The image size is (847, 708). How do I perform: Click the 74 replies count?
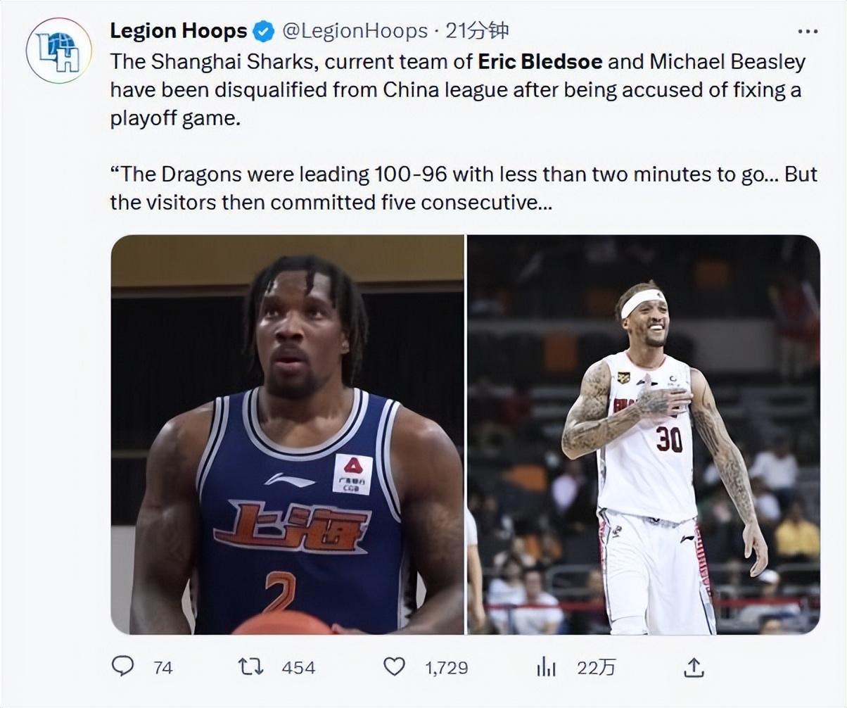pyautogui.click(x=163, y=667)
